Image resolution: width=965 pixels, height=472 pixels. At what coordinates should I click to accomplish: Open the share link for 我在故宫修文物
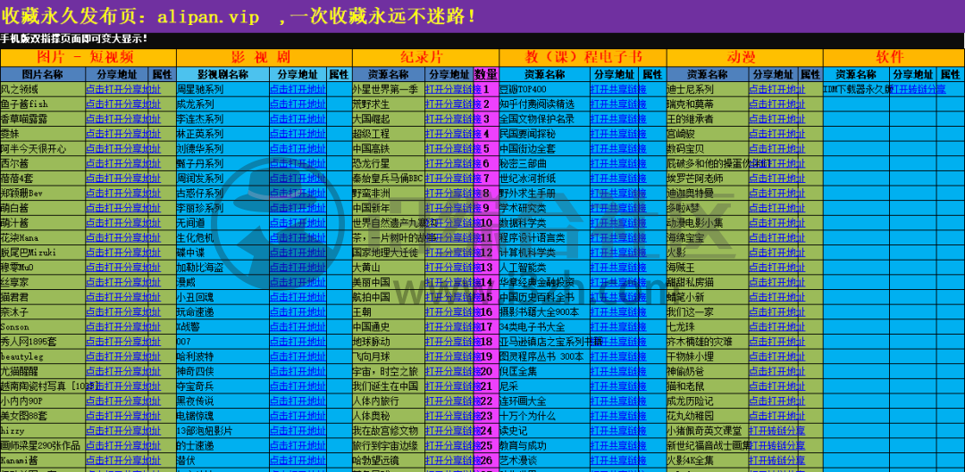(453, 430)
